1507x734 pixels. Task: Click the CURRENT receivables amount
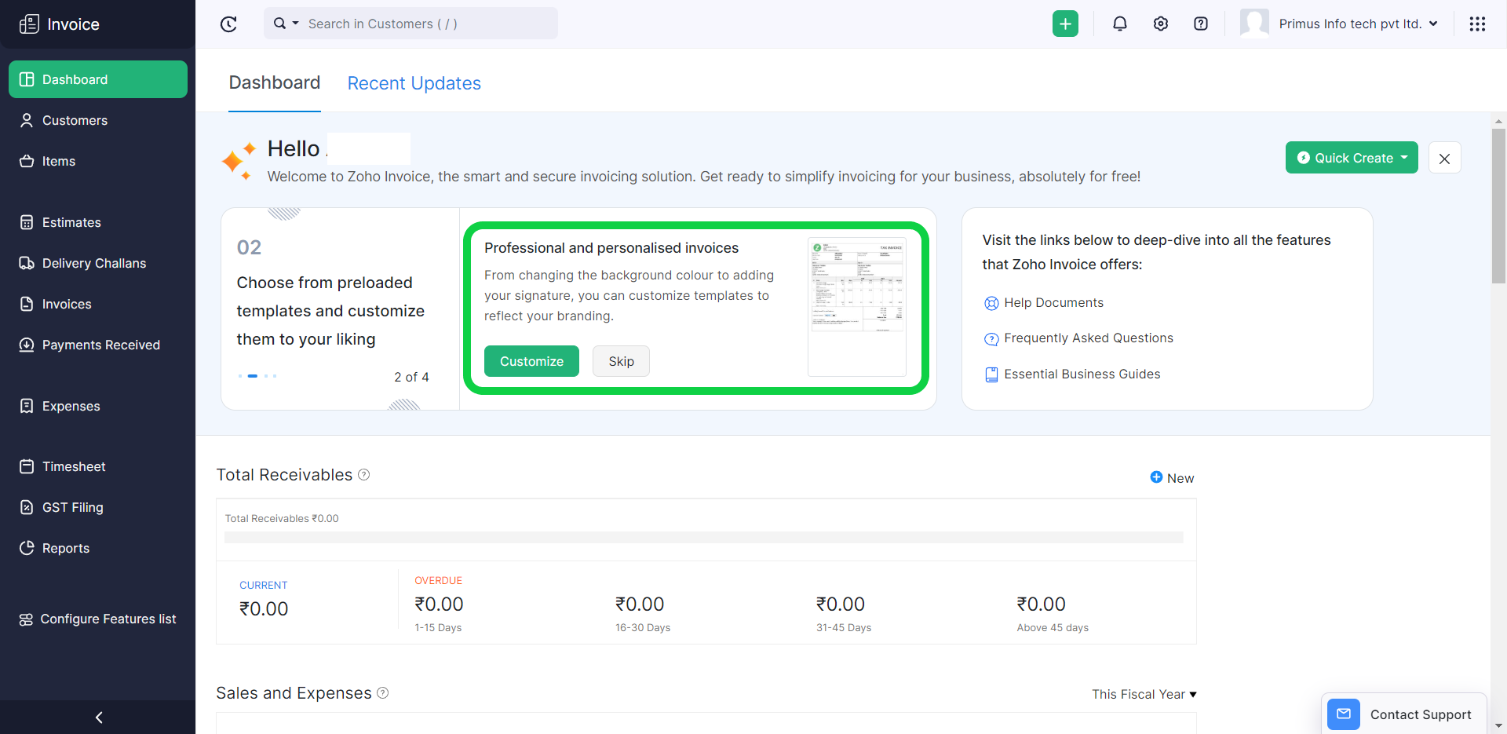(x=264, y=608)
